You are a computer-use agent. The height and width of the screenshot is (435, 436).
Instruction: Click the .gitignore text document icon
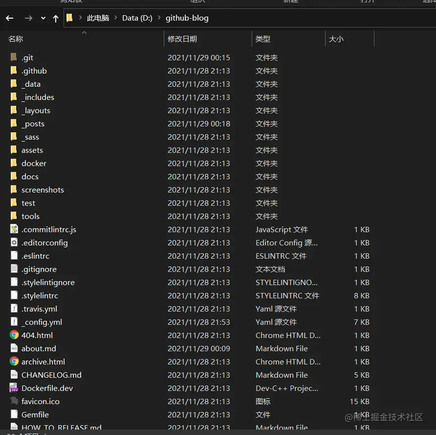[x=14, y=268]
